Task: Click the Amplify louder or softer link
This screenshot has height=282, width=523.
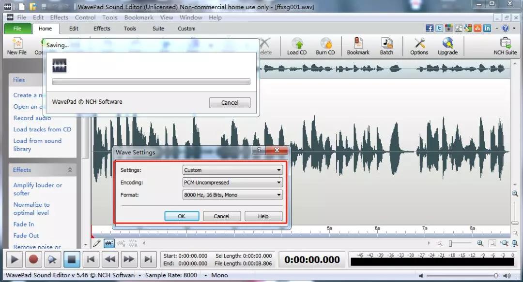Action: [38, 189]
